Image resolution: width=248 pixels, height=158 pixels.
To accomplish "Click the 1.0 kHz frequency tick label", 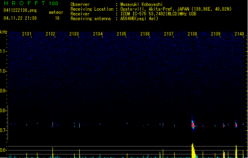I will click(x=3, y=71).
